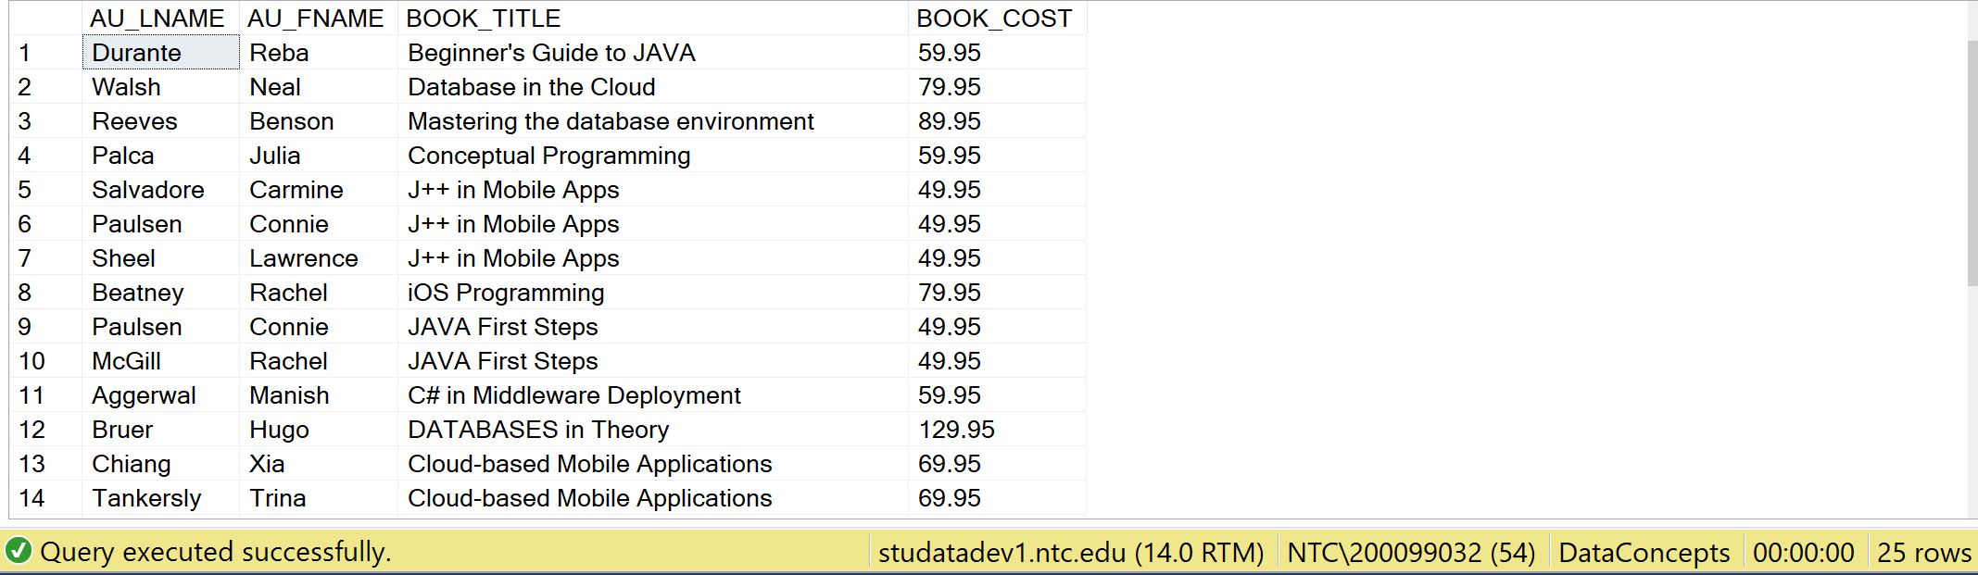Click the BOOK_TITLE column header

(484, 19)
